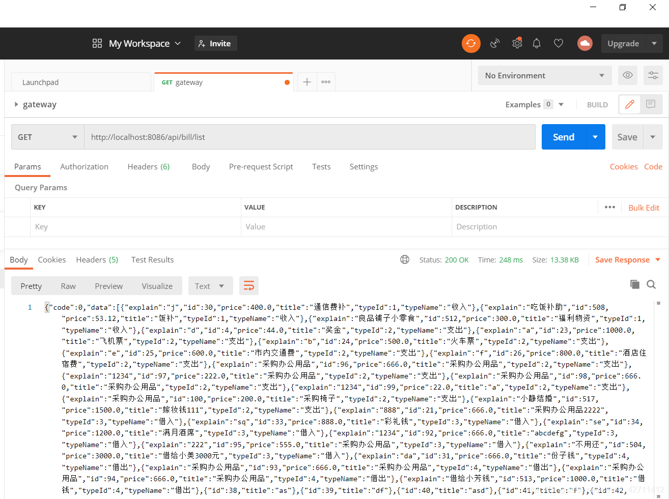Open the comments icon
The width and height of the screenshot is (669, 499).
coord(651,104)
